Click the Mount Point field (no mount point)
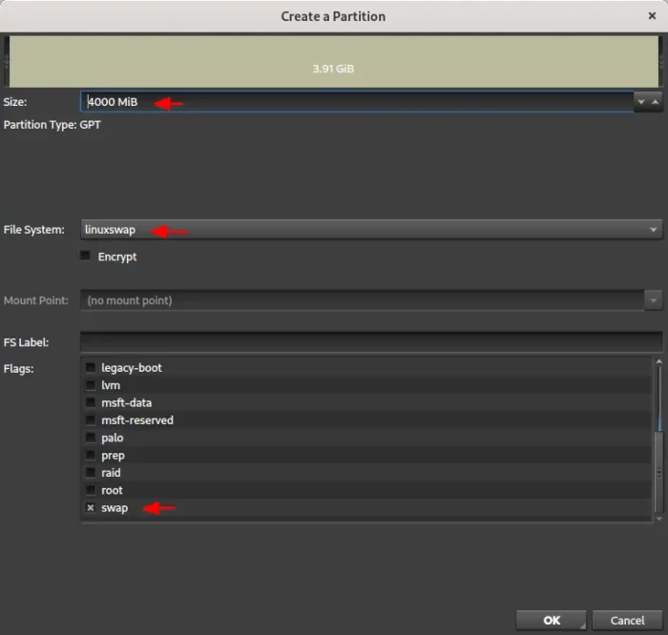Viewport: 668px width, 635px height. [x=362, y=301]
